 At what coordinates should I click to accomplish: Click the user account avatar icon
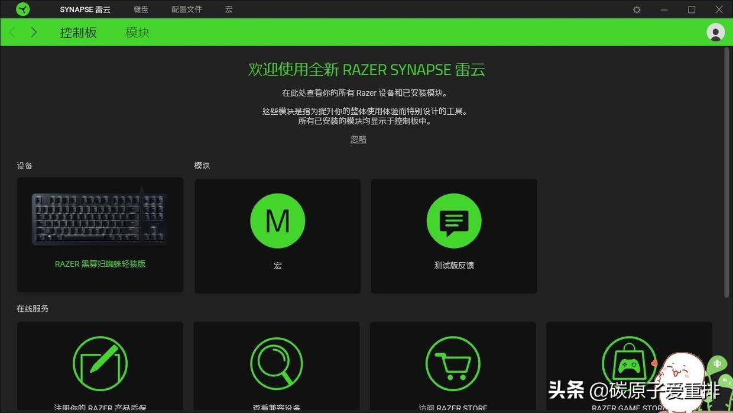point(715,33)
